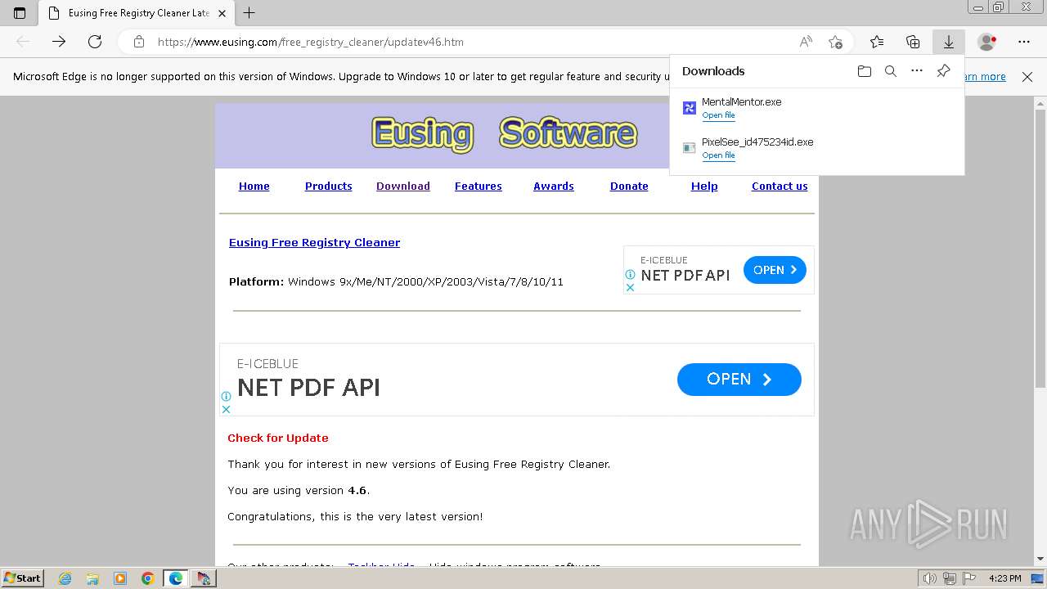This screenshot has width=1047, height=589.
Task: Click the PixelSee_id475234id.exe file icon
Action: tap(689, 148)
